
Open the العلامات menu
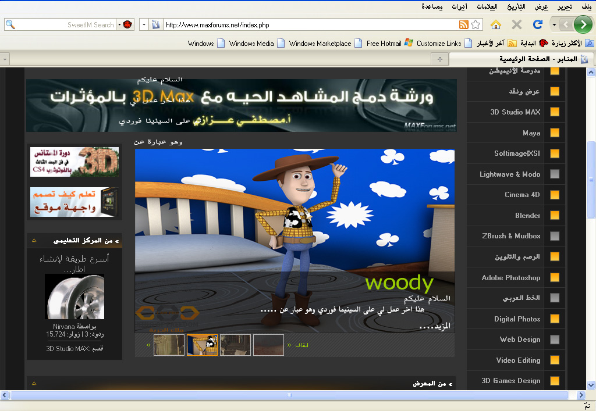pos(487,6)
